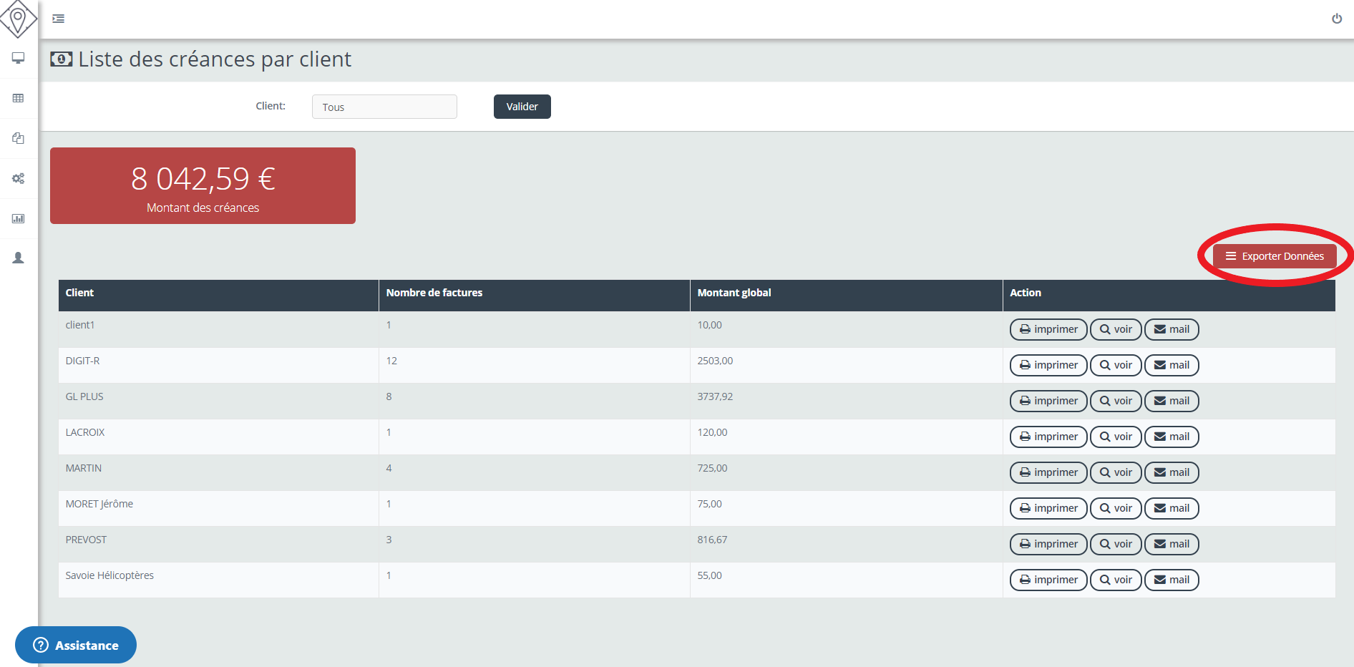
Task: Click the red Montant des créances card
Action: [x=203, y=185]
